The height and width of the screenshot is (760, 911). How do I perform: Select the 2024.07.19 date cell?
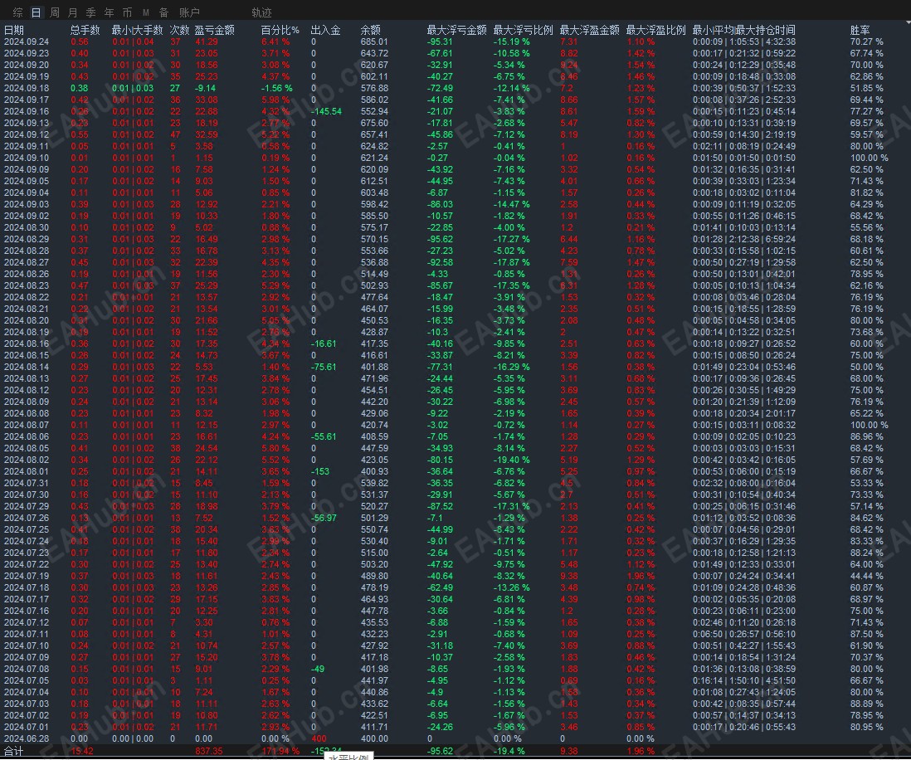pos(27,577)
